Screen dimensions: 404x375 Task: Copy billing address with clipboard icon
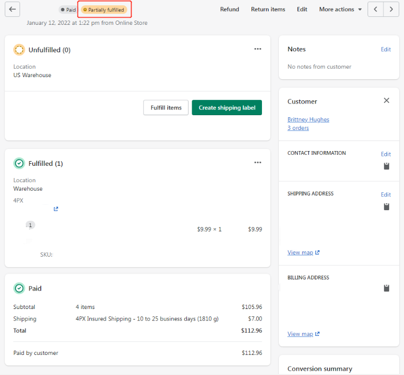pyautogui.click(x=387, y=288)
